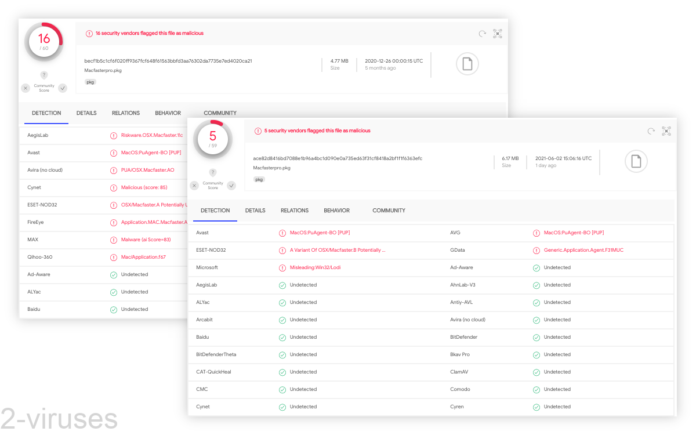Click the pkg tag in front report
Viewport: 696px width, 435px height.
pos(259,180)
